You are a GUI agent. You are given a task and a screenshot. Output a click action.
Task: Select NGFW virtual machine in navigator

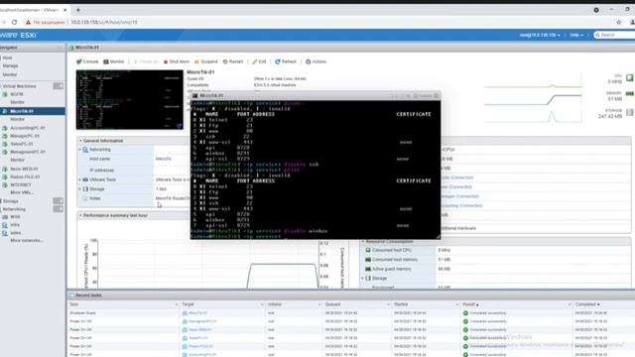(x=17, y=94)
